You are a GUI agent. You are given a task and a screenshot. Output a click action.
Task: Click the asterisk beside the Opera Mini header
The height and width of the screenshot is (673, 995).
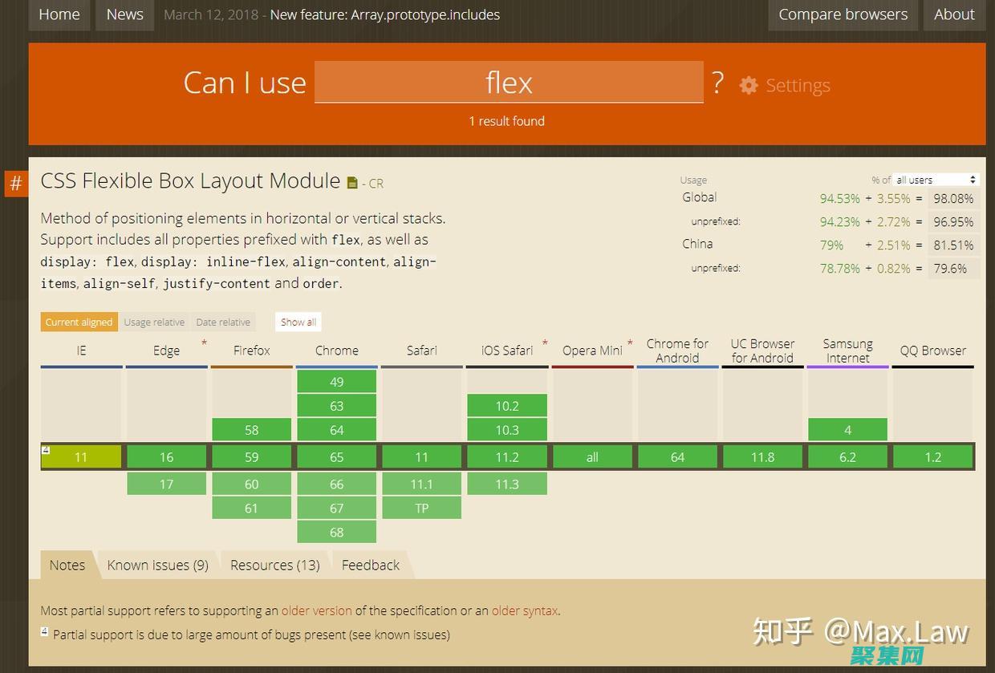pyautogui.click(x=630, y=343)
